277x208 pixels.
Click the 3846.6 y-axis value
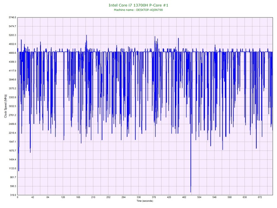(12, 79)
